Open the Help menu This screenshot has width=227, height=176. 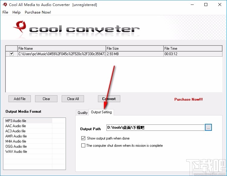point(16,12)
